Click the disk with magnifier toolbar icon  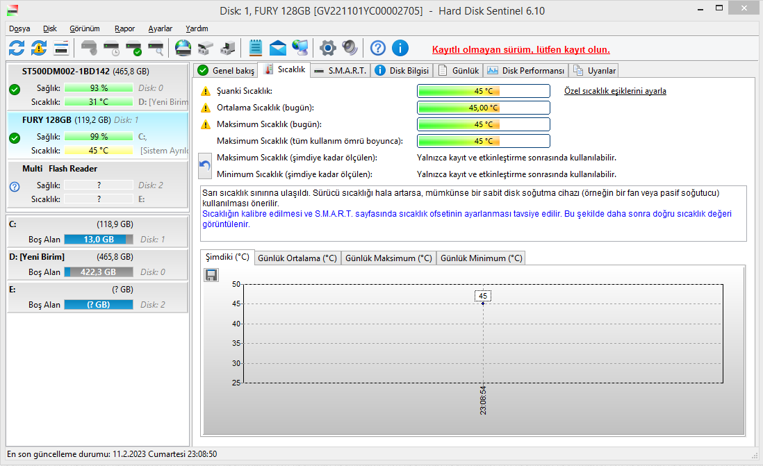[x=156, y=48]
